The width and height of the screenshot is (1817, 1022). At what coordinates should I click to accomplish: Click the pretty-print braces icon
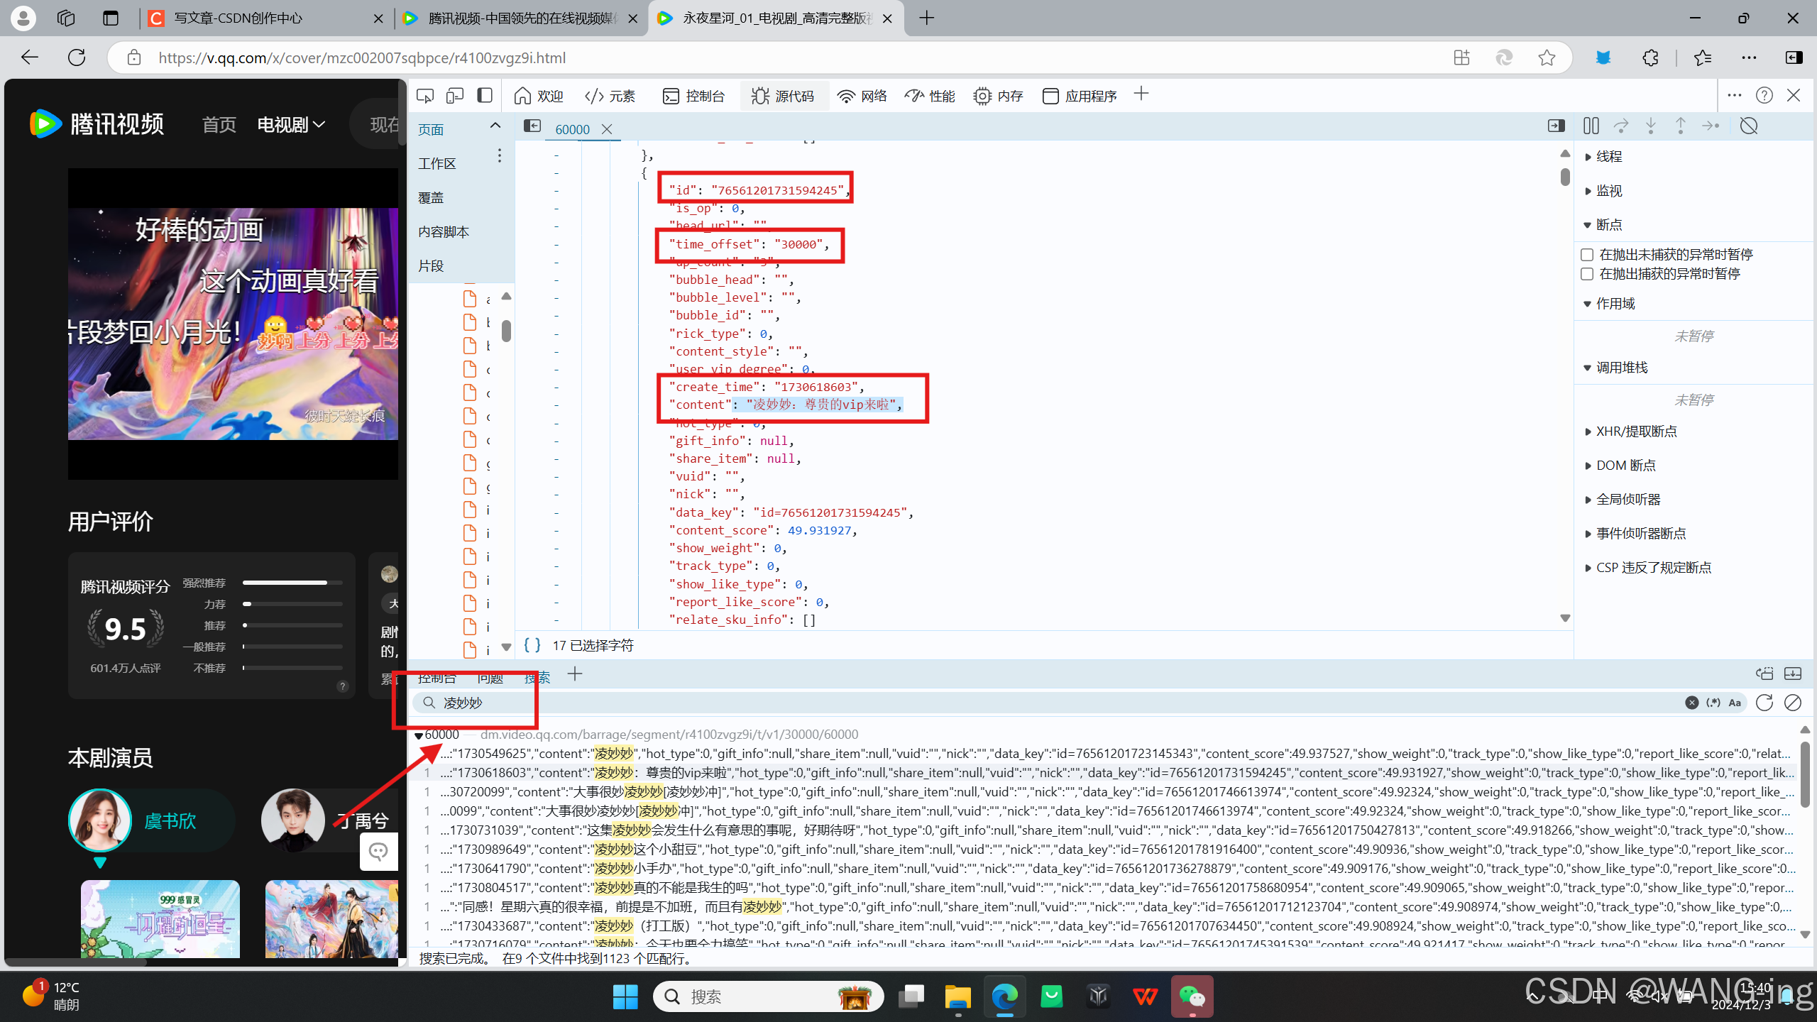532,645
